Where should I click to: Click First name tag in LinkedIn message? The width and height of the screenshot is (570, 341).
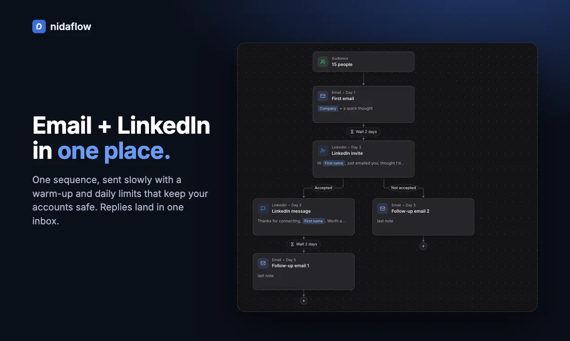click(x=314, y=221)
